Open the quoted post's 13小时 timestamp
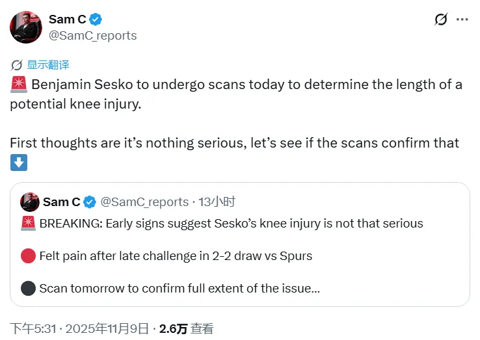Viewport: 480px width, 340px height. click(217, 202)
